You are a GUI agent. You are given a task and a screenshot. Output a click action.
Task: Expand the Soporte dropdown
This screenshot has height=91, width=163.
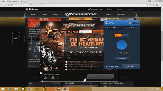coord(110,9)
